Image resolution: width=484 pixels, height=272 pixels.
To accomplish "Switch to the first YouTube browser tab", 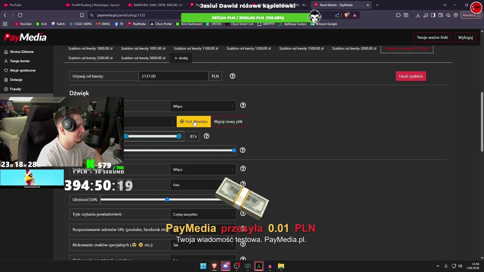I will pos(30,5).
